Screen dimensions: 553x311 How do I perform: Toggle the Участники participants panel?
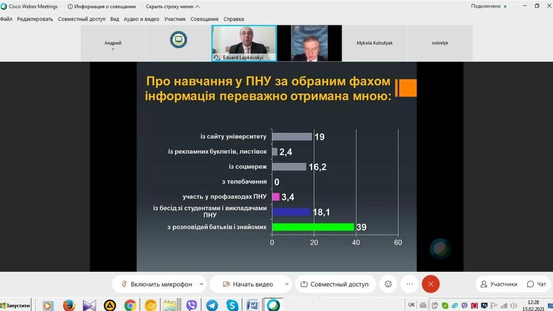click(498, 284)
